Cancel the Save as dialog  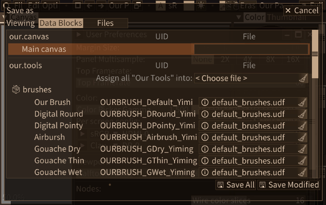pyautogui.click(x=302, y=11)
